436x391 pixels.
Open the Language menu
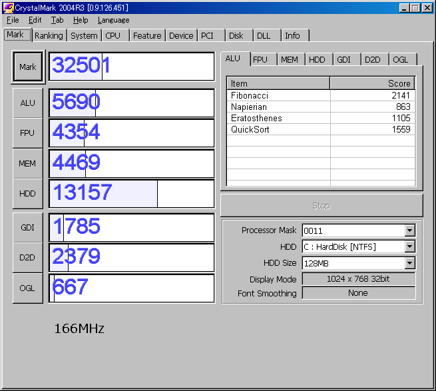pyautogui.click(x=113, y=20)
